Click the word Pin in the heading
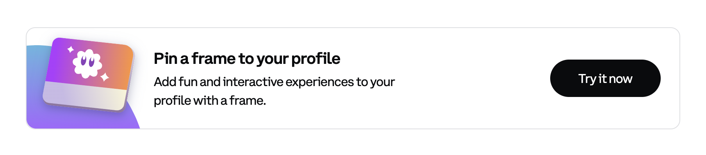706x155 pixels. (166, 58)
